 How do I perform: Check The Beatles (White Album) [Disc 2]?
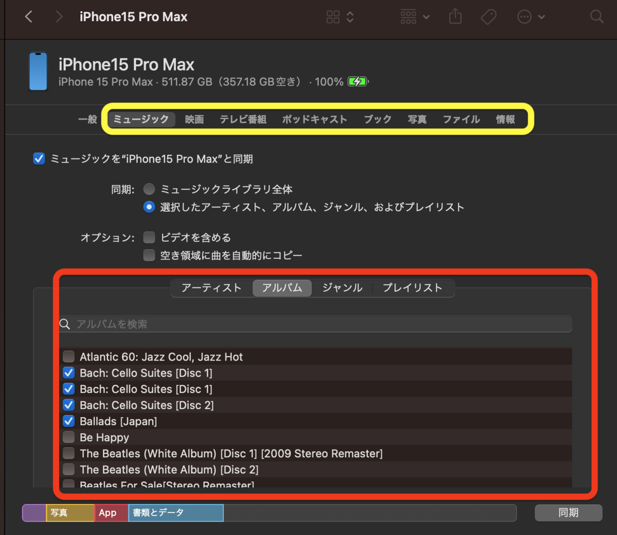click(68, 469)
